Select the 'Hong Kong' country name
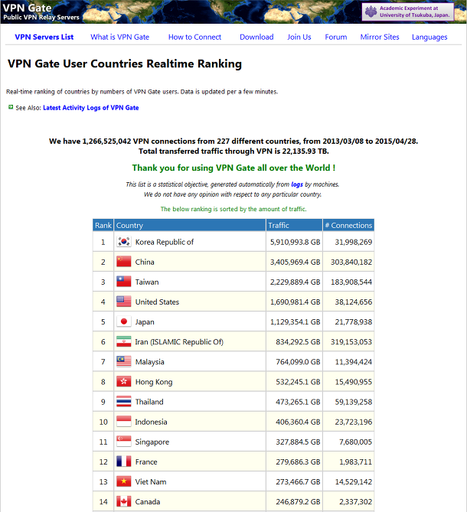Image resolution: width=467 pixels, height=512 pixels. click(x=154, y=382)
